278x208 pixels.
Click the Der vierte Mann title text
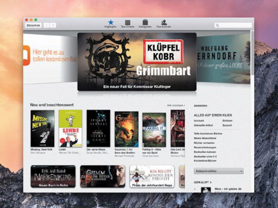click(x=96, y=149)
